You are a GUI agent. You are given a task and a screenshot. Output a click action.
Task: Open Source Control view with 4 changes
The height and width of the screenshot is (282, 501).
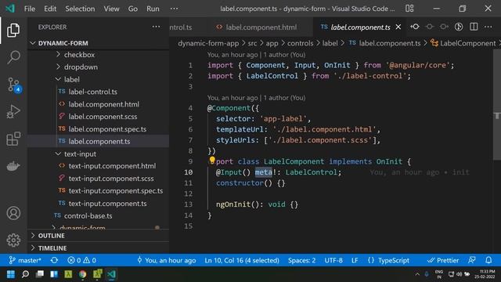[x=13, y=85]
